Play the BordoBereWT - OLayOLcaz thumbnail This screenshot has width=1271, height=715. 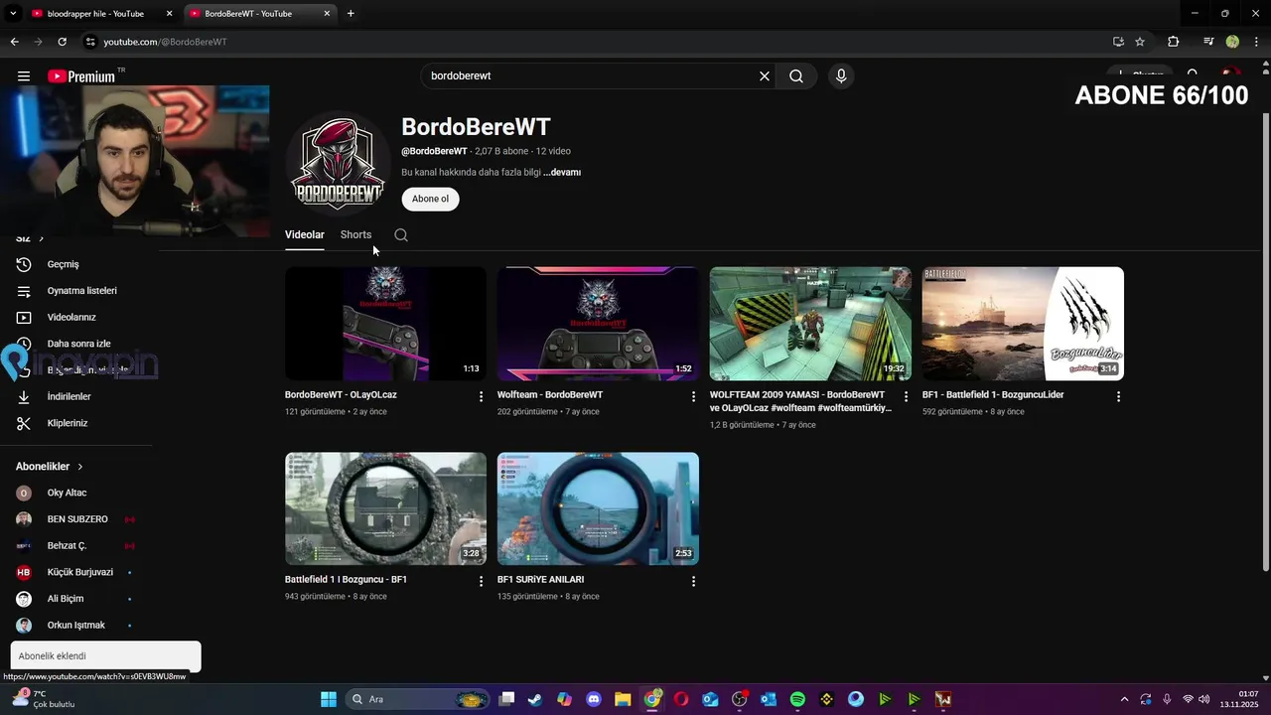click(x=385, y=324)
